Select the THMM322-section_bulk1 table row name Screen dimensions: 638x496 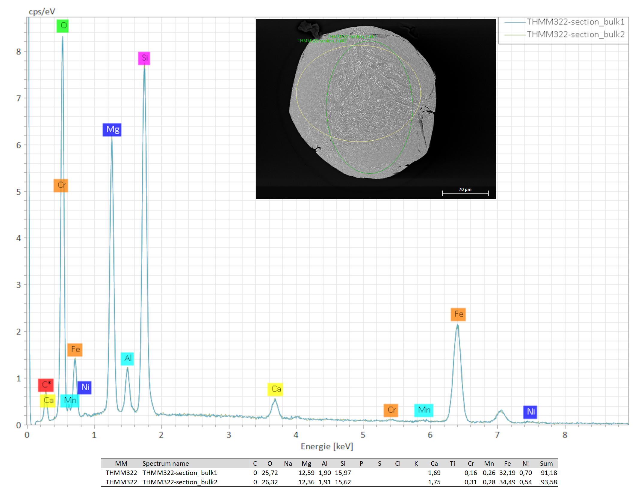180,473
